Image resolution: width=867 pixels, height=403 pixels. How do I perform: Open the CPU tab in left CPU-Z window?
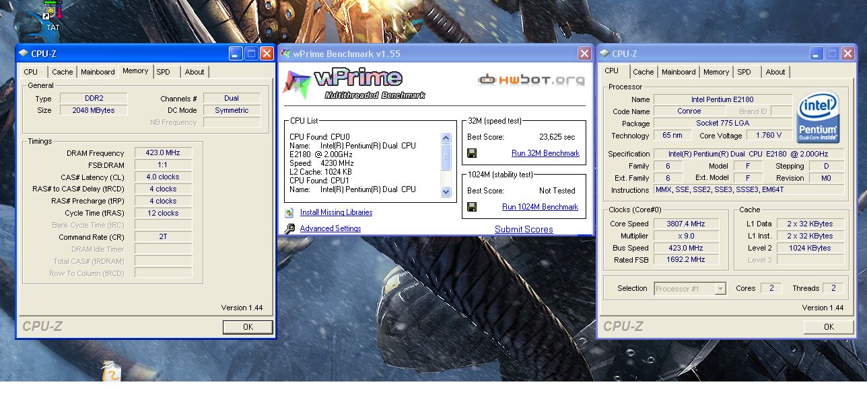(x=31, y=72)
